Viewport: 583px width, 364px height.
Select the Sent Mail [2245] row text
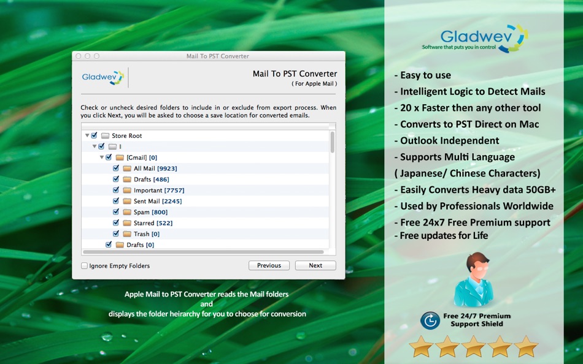158,202
